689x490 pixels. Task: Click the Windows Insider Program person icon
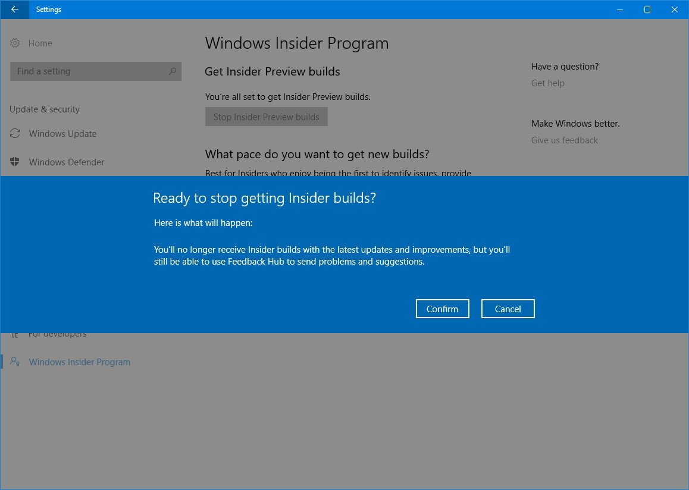click(x=15, y=362)
